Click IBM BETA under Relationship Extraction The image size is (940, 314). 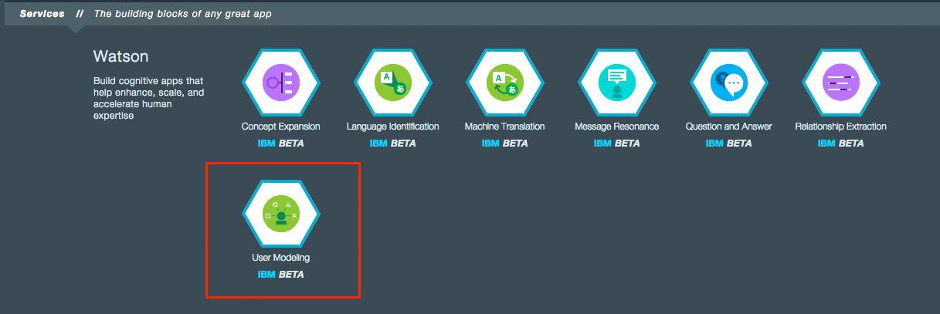tap(841, 143)
